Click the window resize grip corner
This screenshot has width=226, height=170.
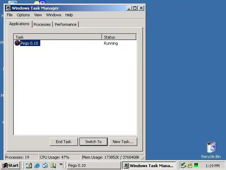(x=143, y=158)
